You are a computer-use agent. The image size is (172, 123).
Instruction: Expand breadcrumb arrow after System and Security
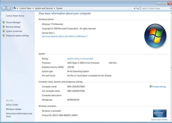[x=54, y=8]
